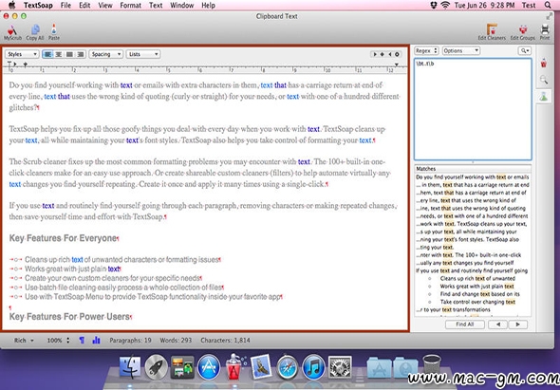
Task: Click the Paste toolbar icon
Action: click(54, 32)
